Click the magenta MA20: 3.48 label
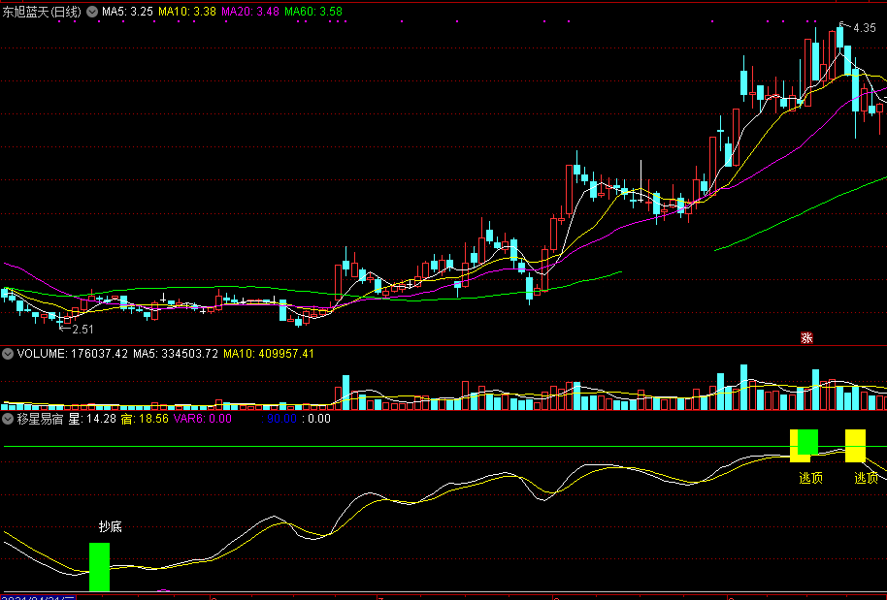Viewport: 887px width, 600px height. [x=250, y=12]
